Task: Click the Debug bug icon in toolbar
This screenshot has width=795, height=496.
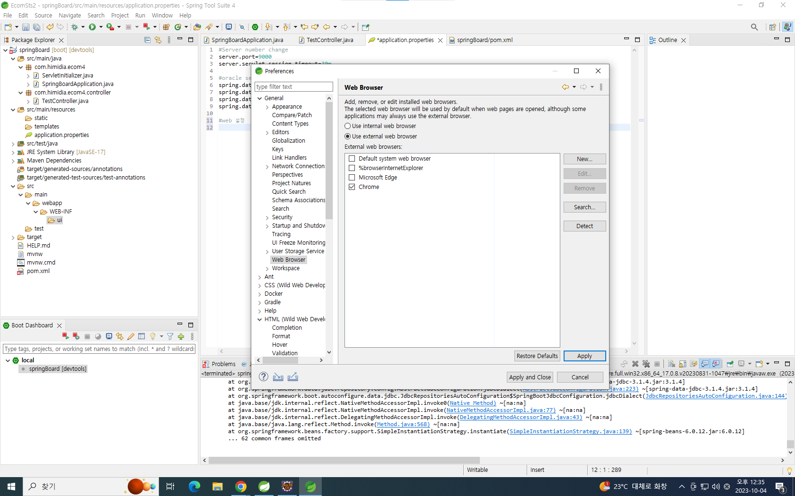Action: pyautogui.click(x=75, y=27)
